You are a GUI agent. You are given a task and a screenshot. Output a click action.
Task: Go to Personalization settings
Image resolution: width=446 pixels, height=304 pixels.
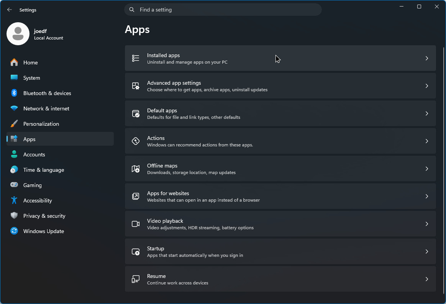60,124
